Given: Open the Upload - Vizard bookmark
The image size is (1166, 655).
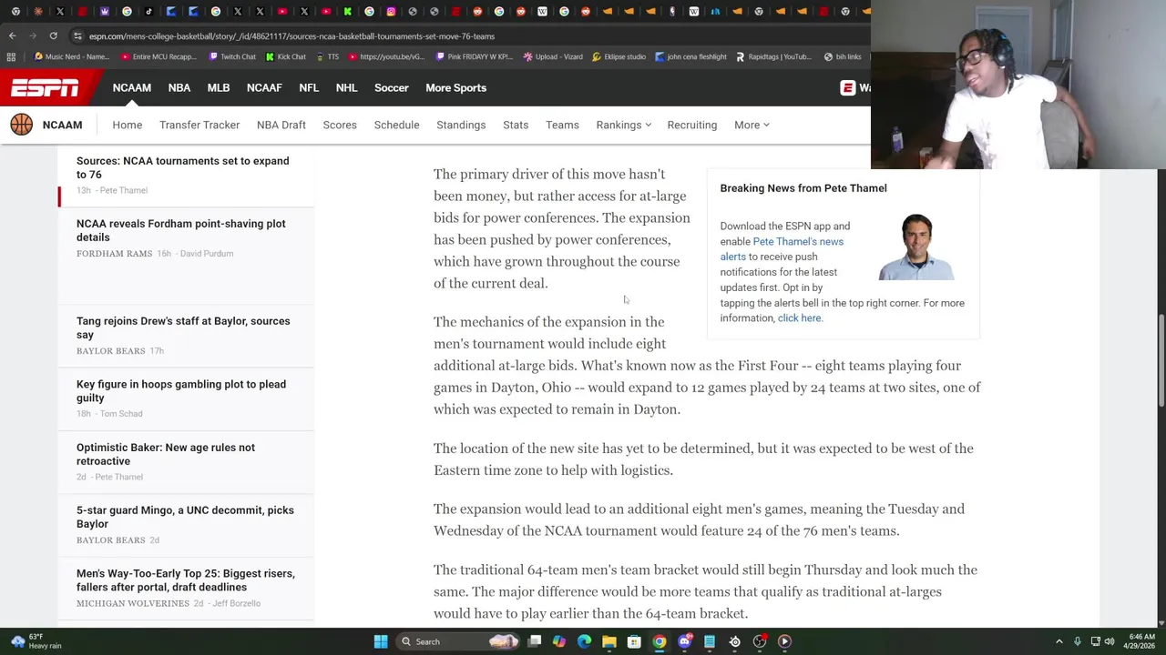Looking at the screenshot, I should point(553,56).
